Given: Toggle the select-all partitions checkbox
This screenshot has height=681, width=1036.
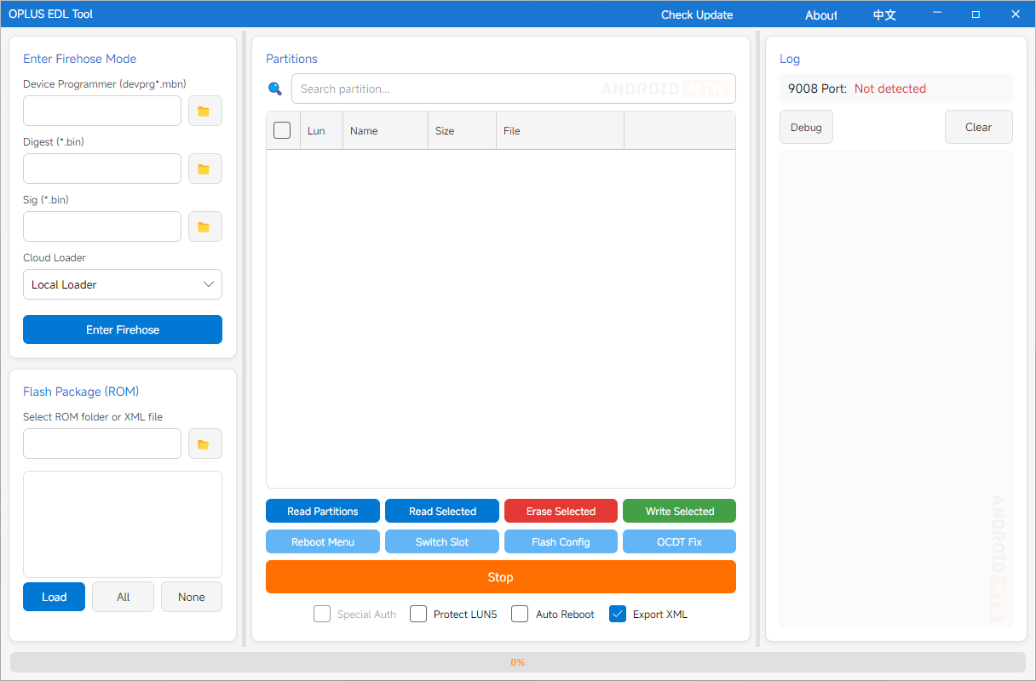Looking at the screenshot, I should click(282, 130).
